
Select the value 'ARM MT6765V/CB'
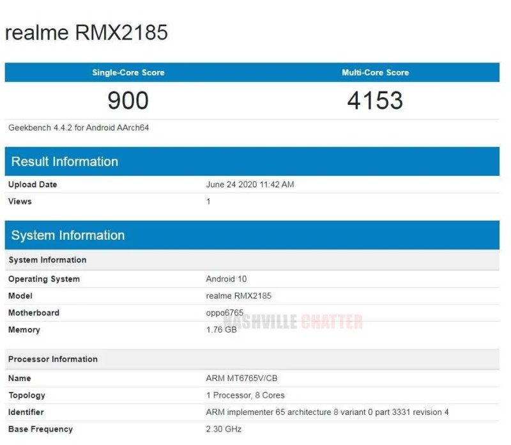pos(241,379)
